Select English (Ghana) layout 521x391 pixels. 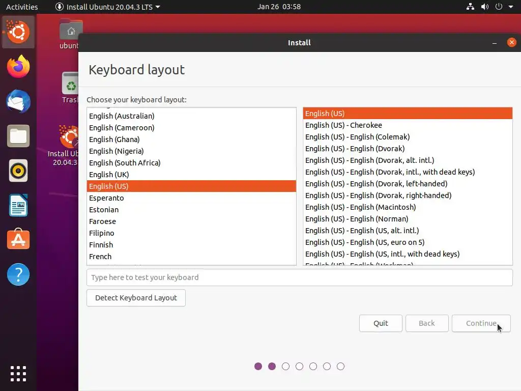tap(191, 139)
